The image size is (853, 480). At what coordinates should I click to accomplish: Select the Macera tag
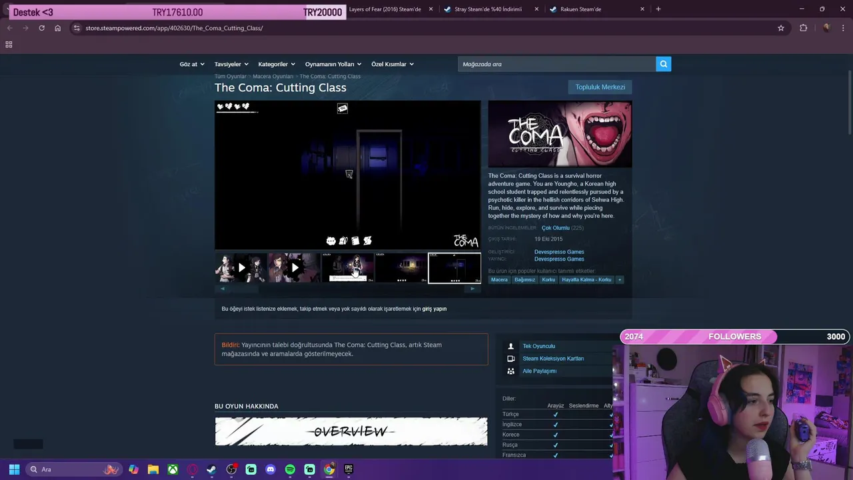(x=499, y=279)
